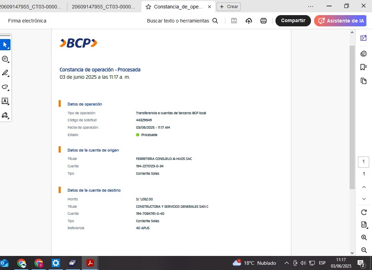
Task: Click the upload to cloud icon
Action: point(249,21)
